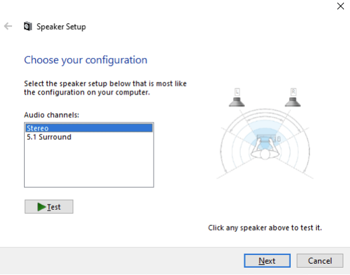
Task: Click the Test button label
Action: pyautogui.click(x=54, y=207)
